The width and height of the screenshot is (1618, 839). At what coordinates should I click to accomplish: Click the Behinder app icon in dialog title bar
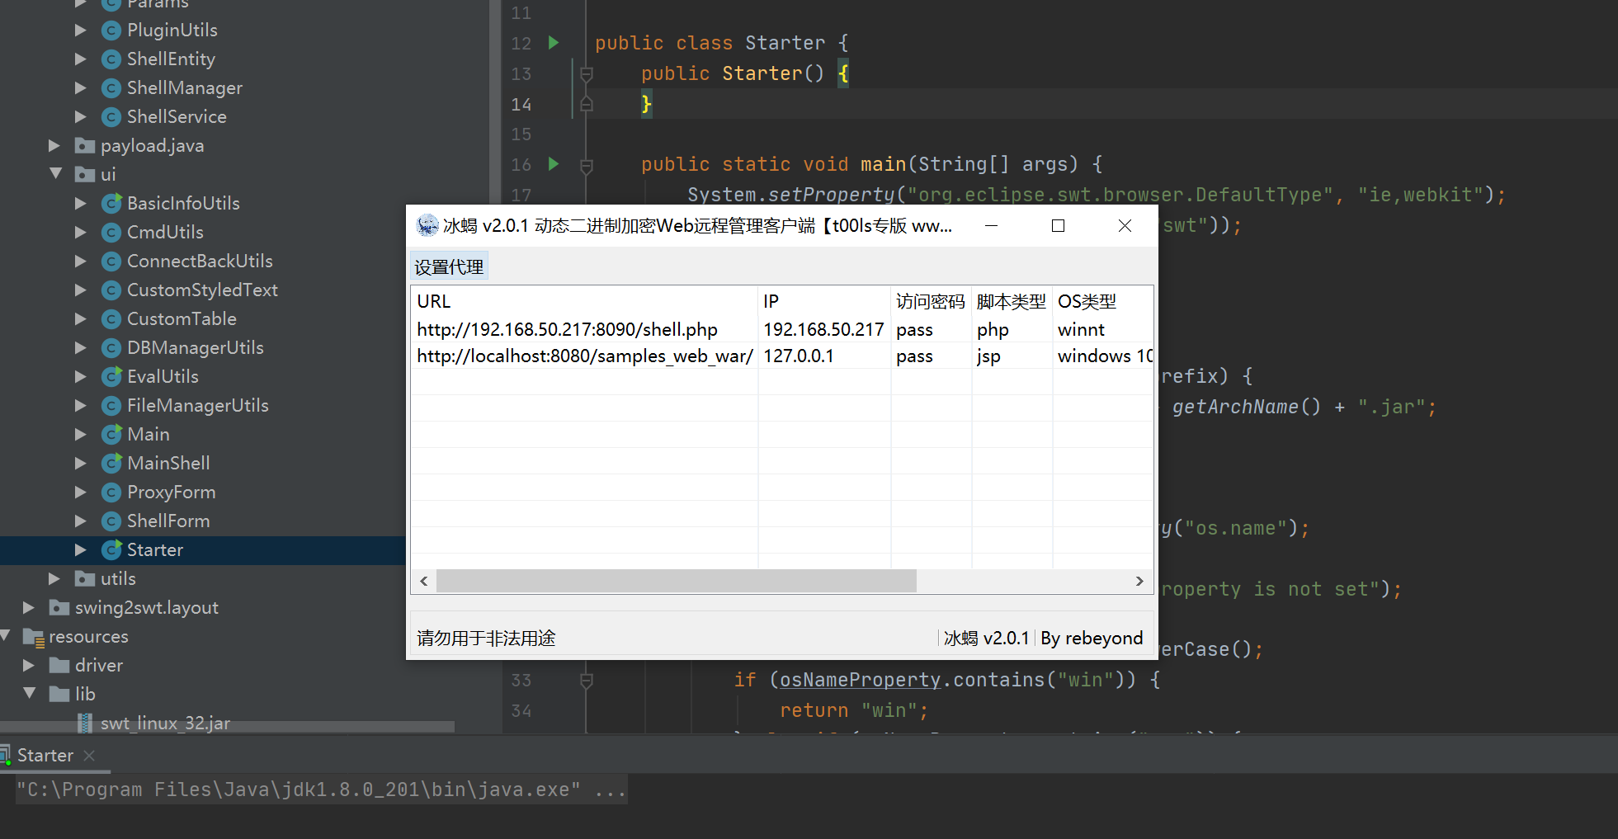pos(427,225)
